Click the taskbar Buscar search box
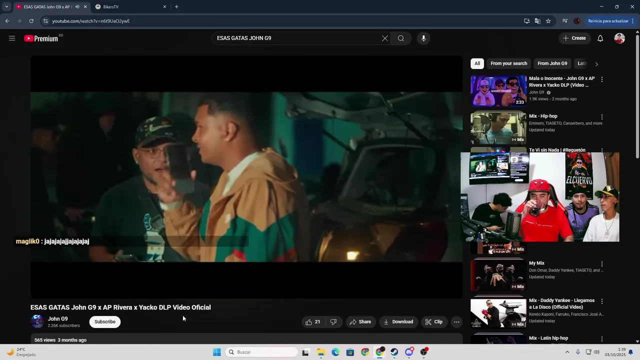640x360 pixels. 261,352
